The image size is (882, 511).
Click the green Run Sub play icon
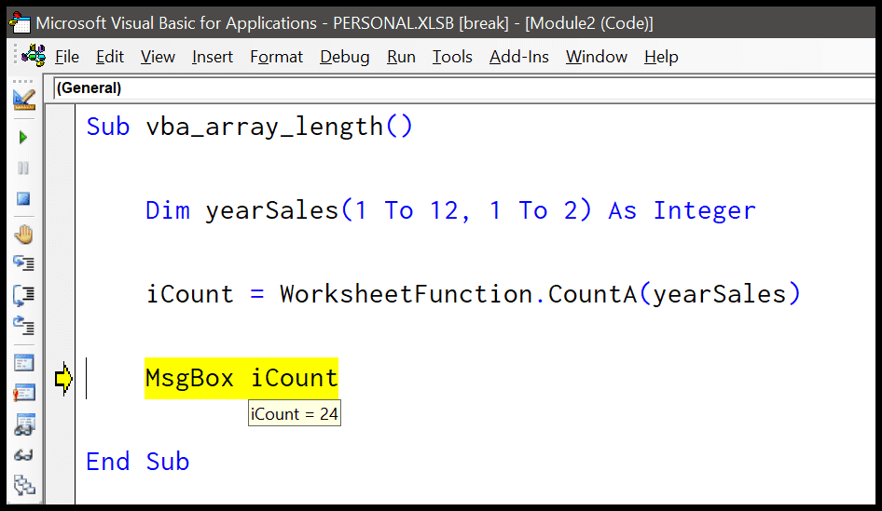click(x=23, y=138)
